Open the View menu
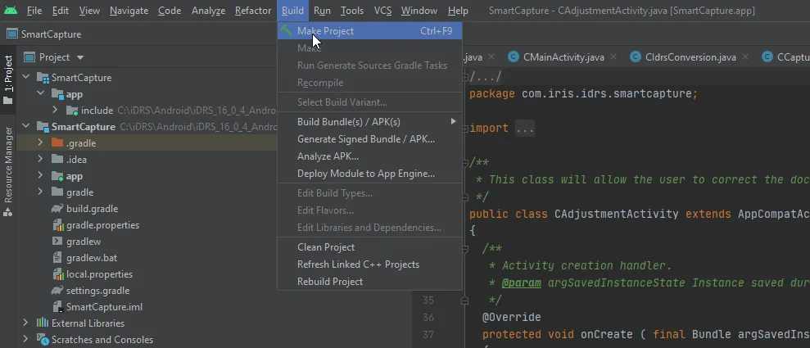The height and width of the screenshot is (348, 810). 89,11
